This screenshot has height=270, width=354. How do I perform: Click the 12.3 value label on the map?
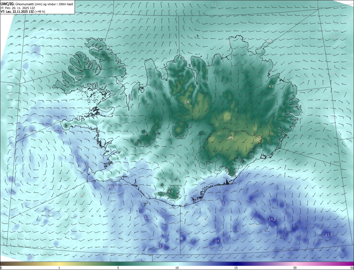point(87,165)
